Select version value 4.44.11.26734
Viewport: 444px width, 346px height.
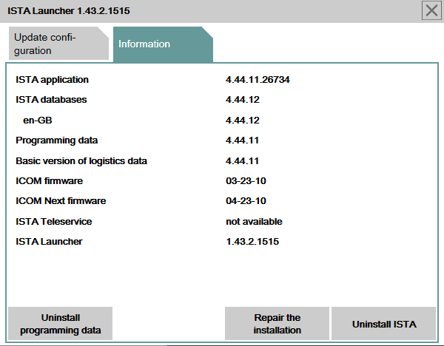point(258,80)
